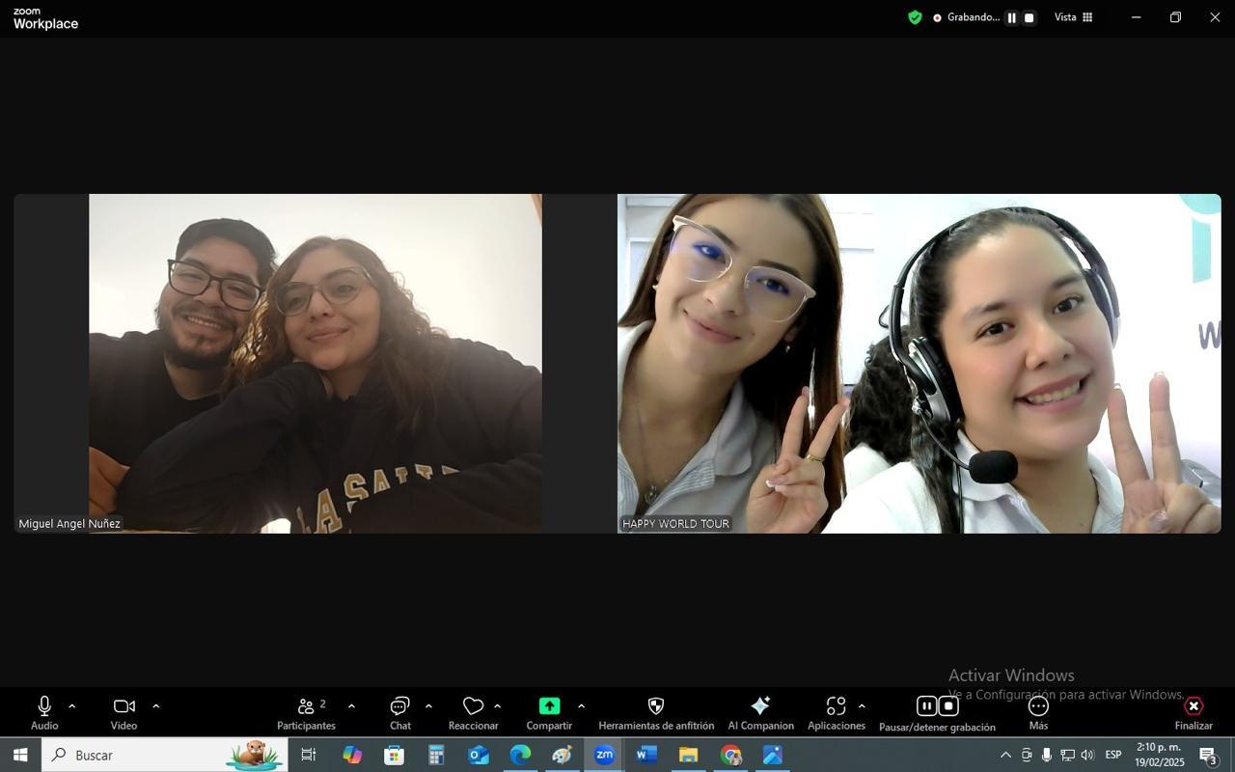Click the microphone in-use tray icon

pyautogui.click(x=1047, y=755)
